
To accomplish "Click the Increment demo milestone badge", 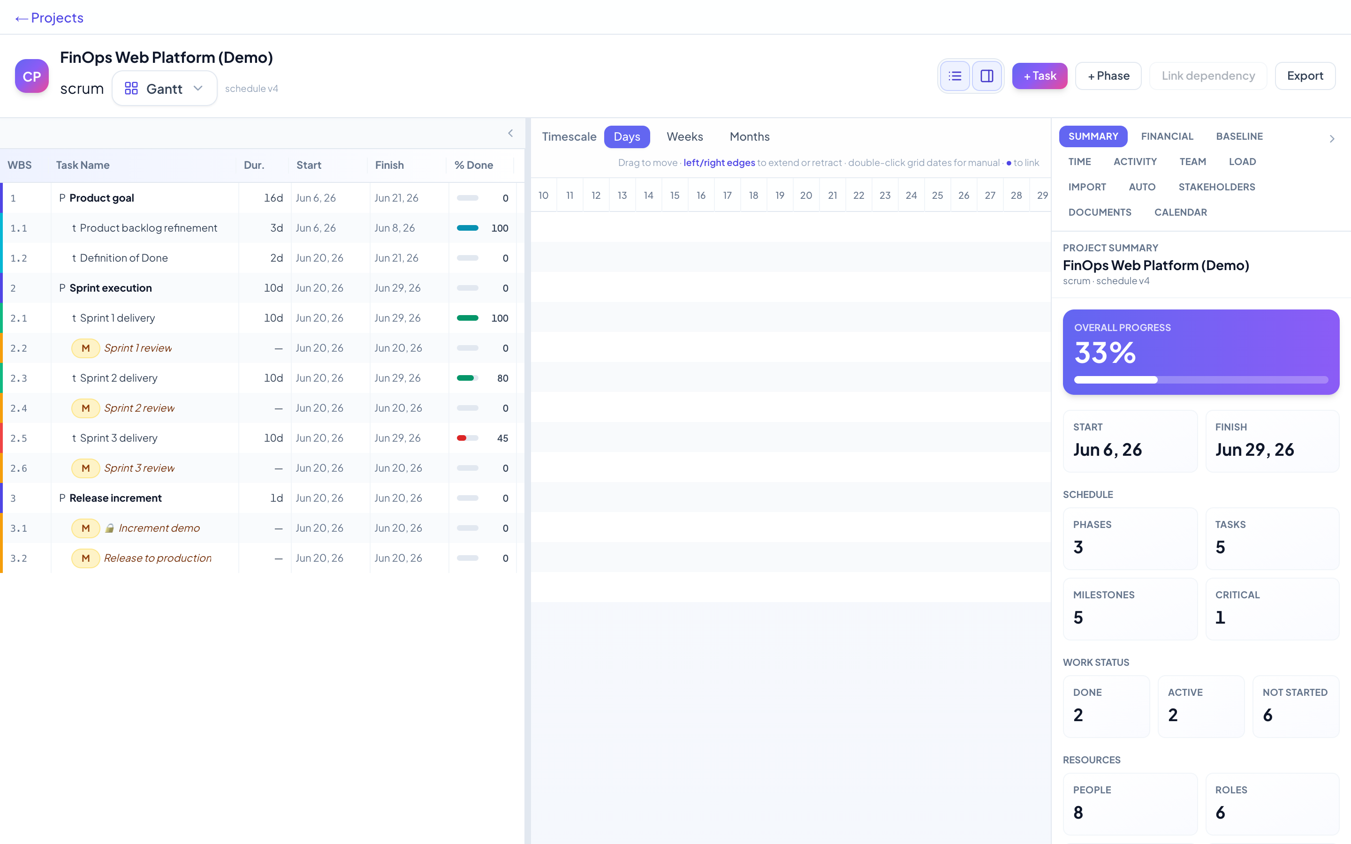I will 85,528.
